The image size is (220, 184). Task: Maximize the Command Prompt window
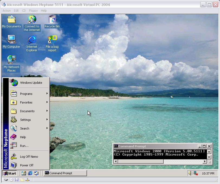point(204,146)
